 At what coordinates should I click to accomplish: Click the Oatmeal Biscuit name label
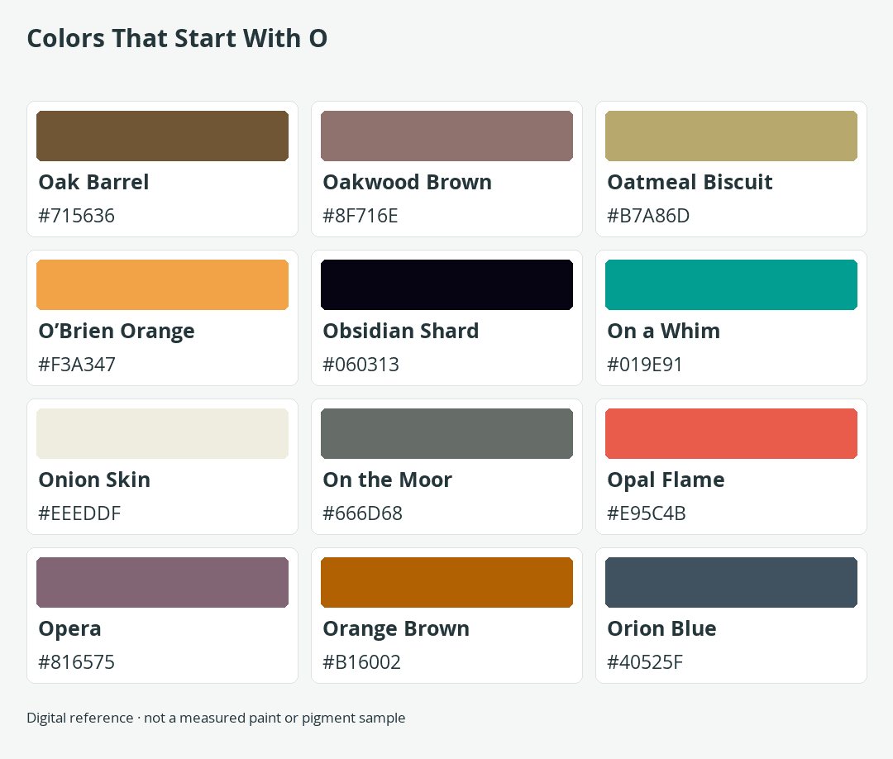(690, 182)
